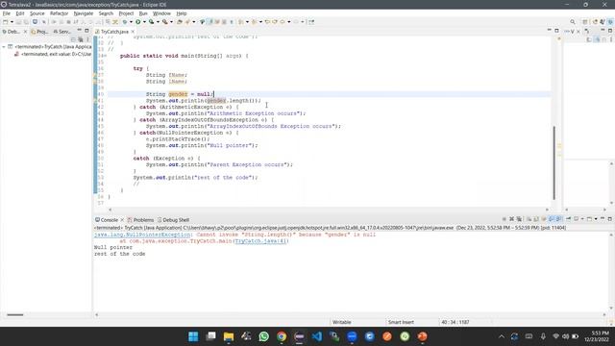Open the Coverage dropdown arrow
Screen dimensions: 615x346
click(x=158, y=22)
